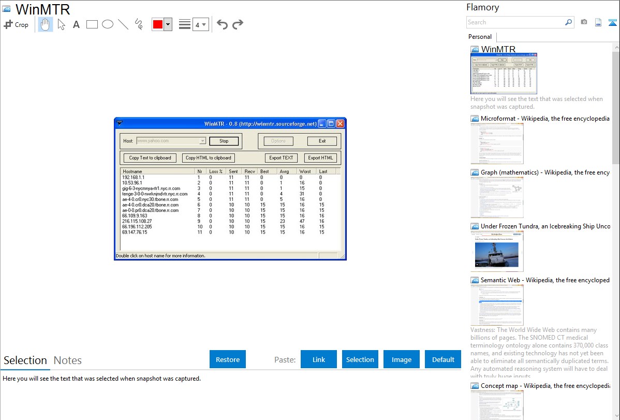
Task: Click Export TEXT button
Action: (x=281, y=157)
